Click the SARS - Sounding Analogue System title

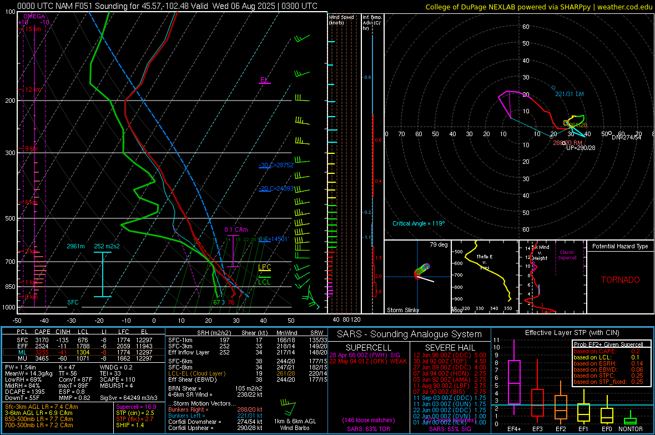click(410, 334)
